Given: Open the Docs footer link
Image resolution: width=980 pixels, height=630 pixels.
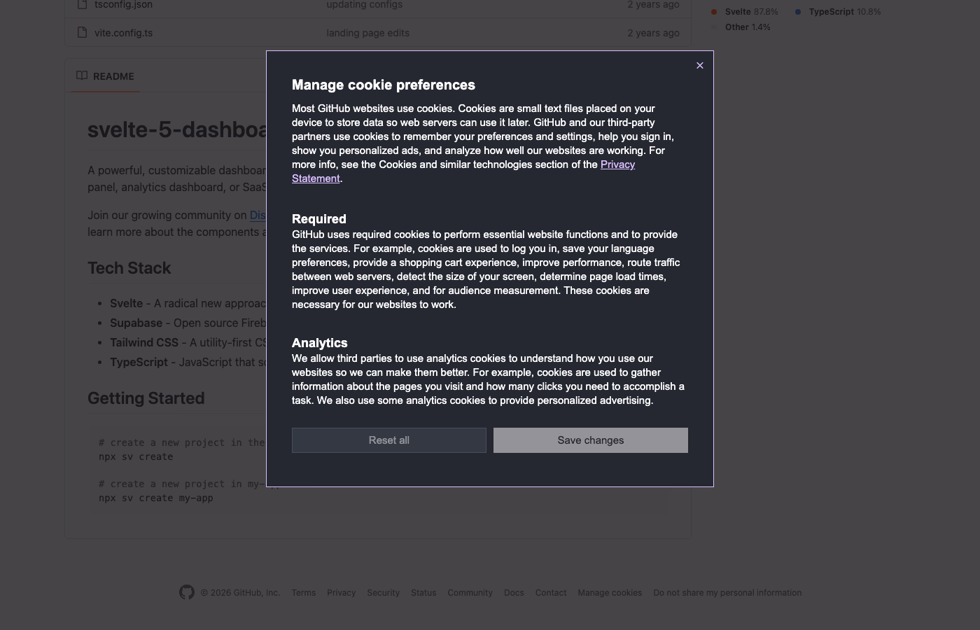Looking at the screenshot, I should click(514, 592).
